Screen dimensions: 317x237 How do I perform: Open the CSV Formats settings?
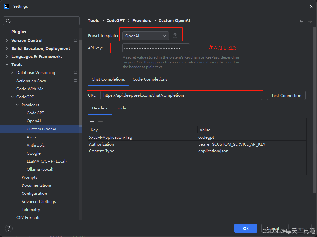click(x=28, y=218)
